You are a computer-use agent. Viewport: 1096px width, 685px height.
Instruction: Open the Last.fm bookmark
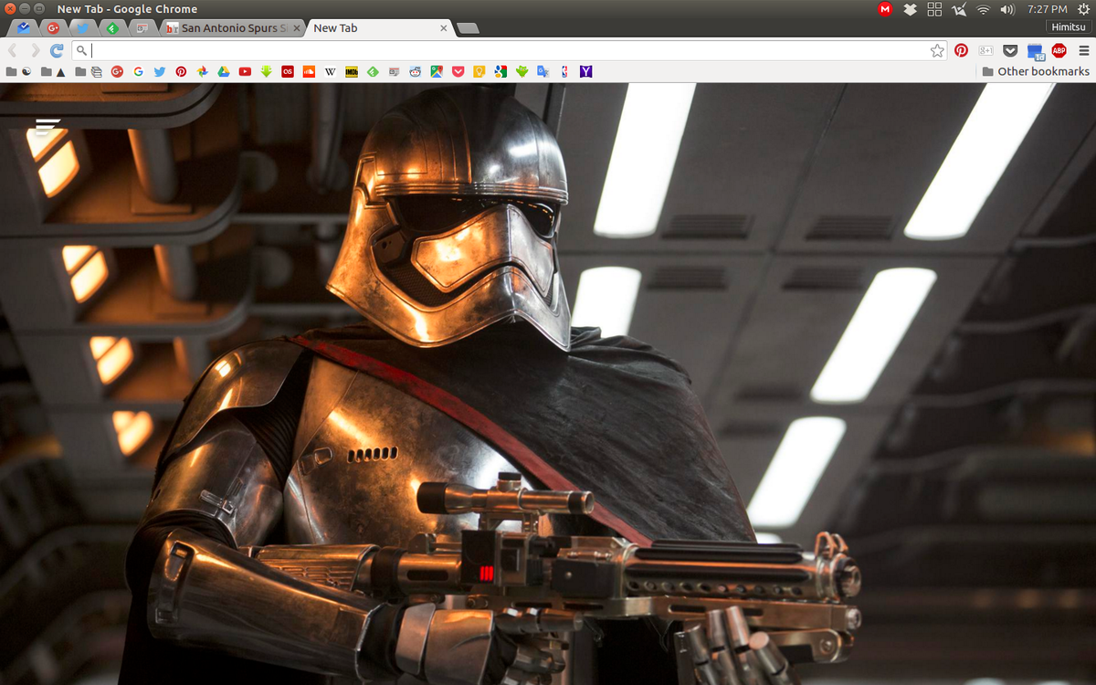click(288, 71)
